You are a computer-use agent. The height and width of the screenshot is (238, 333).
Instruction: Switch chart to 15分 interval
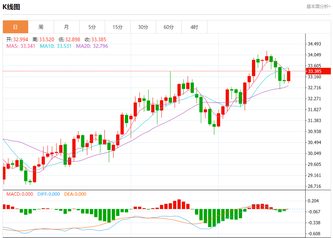[x=118, y=27]
